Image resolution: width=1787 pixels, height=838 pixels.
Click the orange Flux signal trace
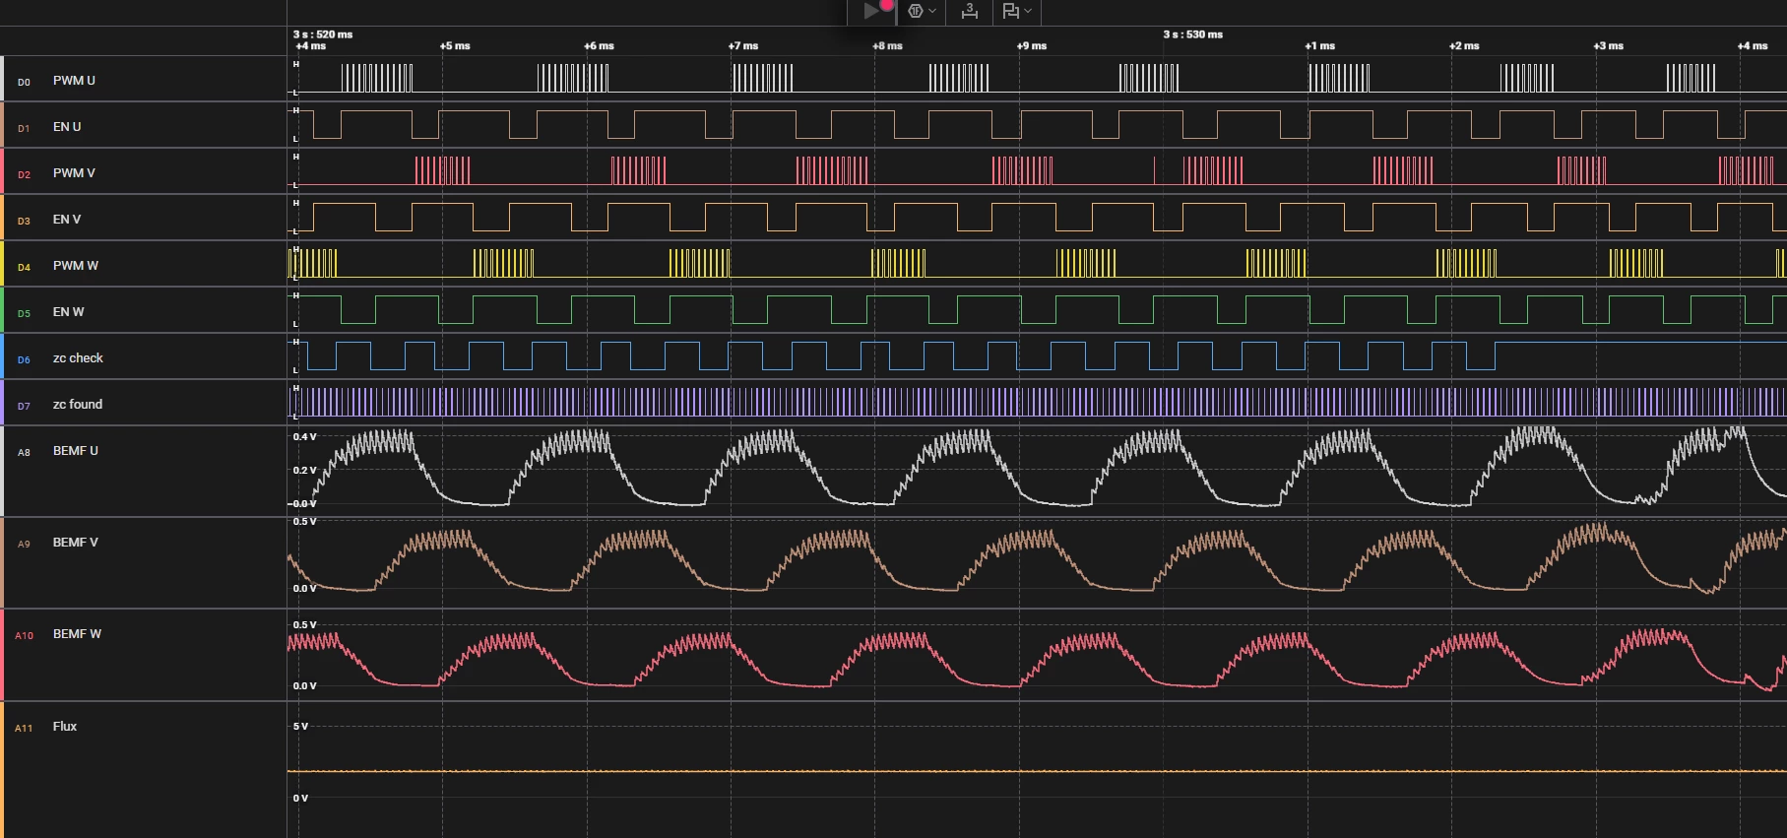pyautogui.click(x=1037, y=771)
